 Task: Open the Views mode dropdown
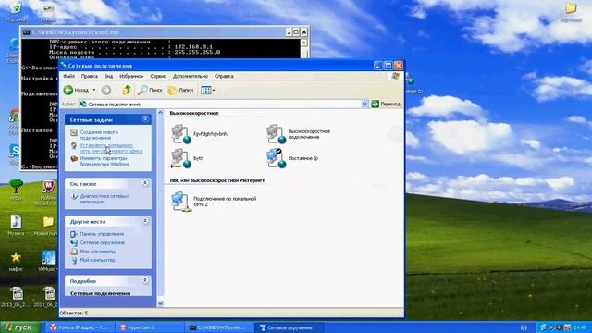tap(207, 90)
